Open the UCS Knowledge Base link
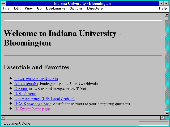Image resolution: width=170 pixels, height=127 pixels. tap(33, 104)
